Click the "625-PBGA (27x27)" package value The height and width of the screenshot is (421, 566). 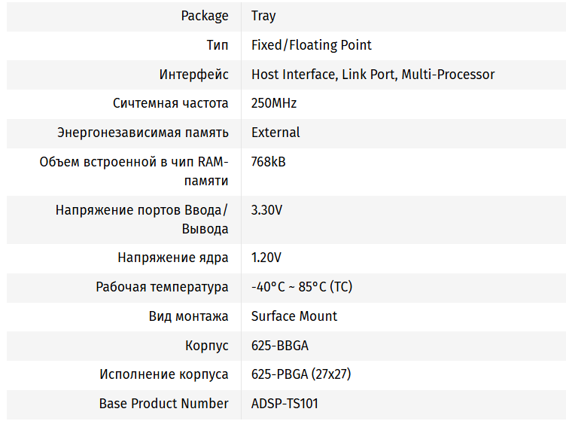tap(301, 374)
